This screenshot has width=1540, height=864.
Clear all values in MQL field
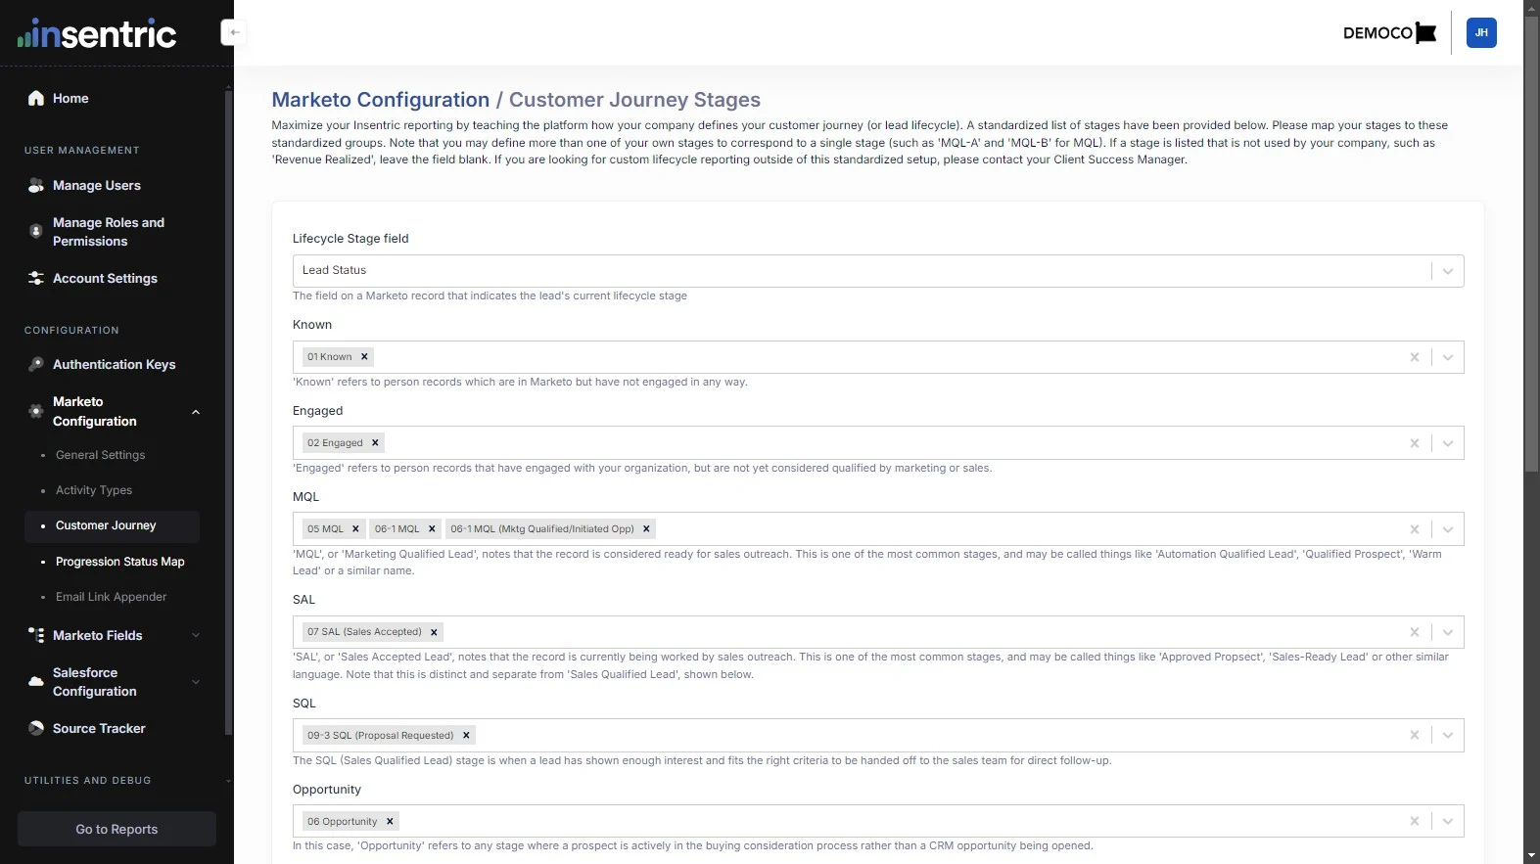click(x=1415, y=529)
